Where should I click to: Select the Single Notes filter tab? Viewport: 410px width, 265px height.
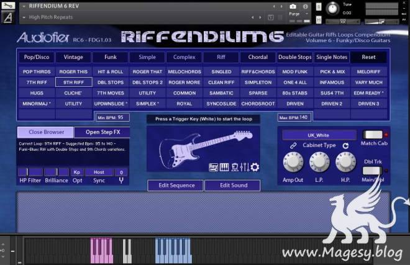coord(332,57)
